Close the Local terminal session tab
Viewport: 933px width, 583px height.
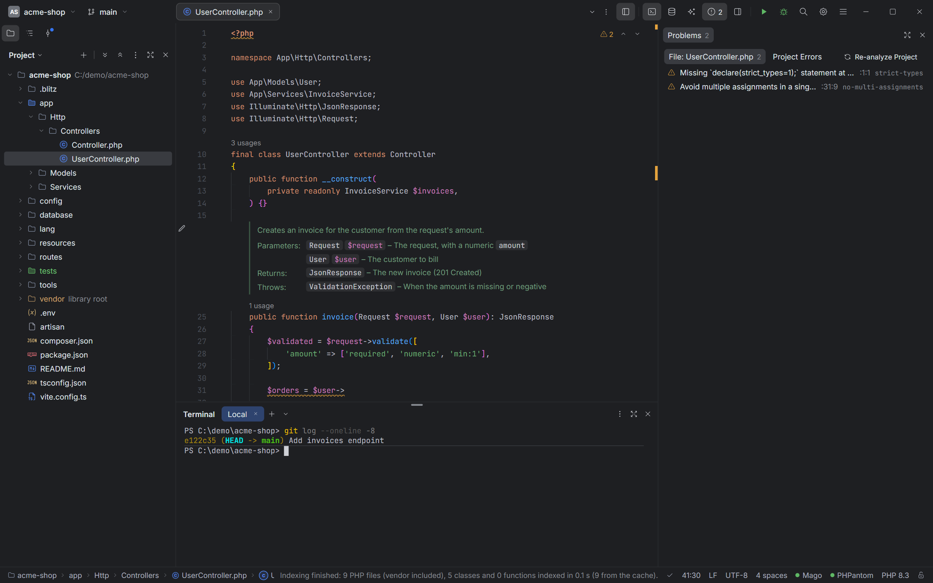[x=256, y=414]
